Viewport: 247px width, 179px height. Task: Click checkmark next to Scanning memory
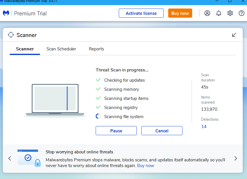98,89
